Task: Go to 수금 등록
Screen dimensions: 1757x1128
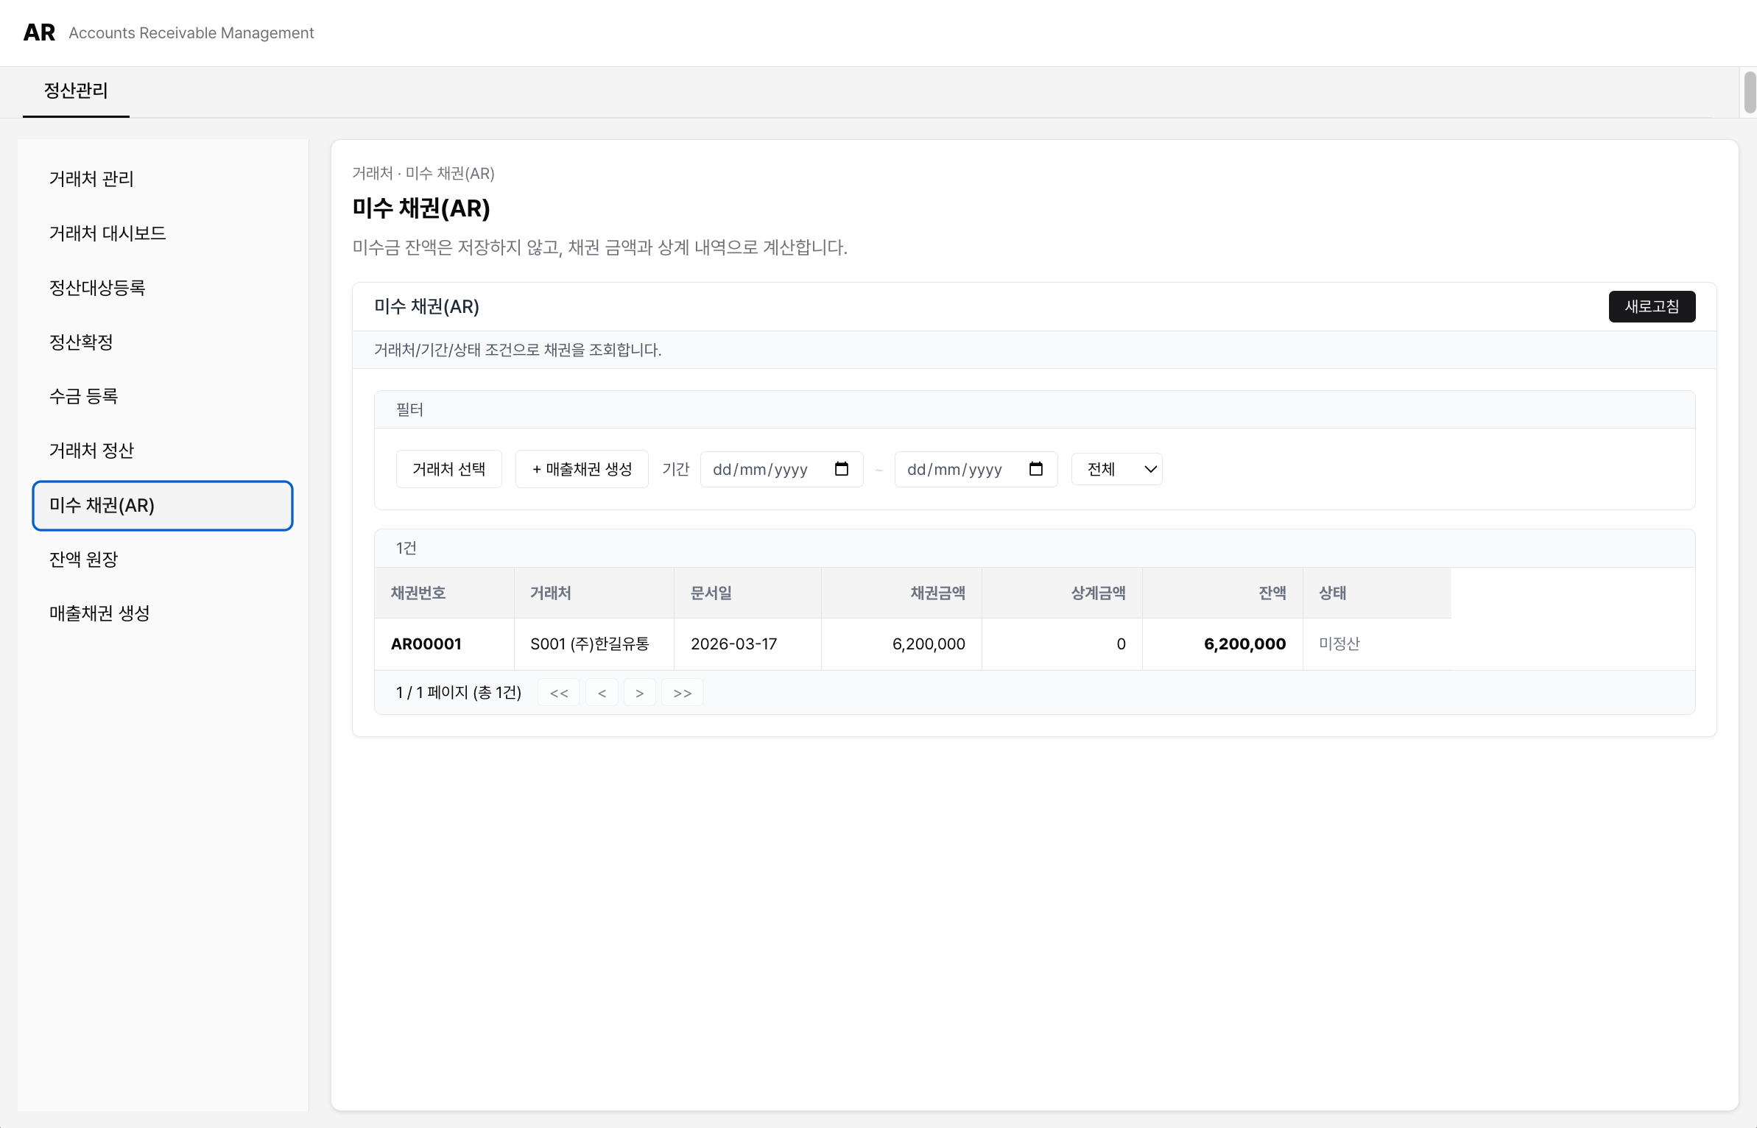Action: [83, 396]
